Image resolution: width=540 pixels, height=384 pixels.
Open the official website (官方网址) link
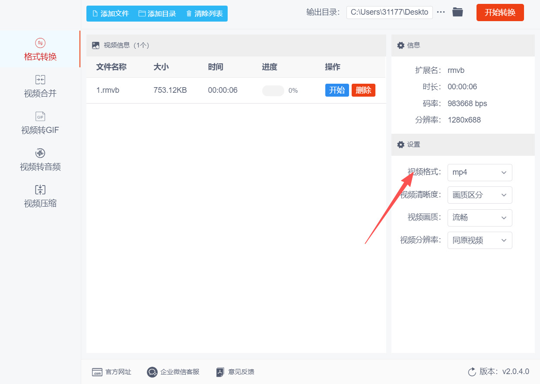click(112, 372)
